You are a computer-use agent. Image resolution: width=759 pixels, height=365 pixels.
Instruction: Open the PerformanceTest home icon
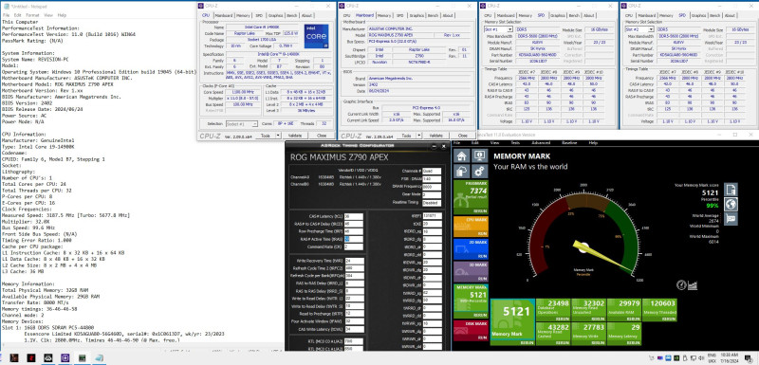click(x=462, y=155)
